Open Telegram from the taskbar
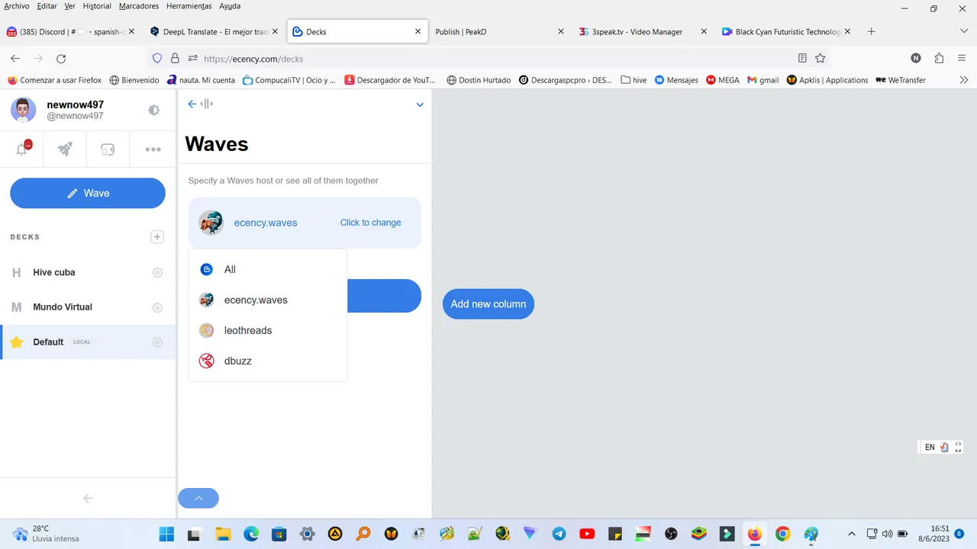 559,534
